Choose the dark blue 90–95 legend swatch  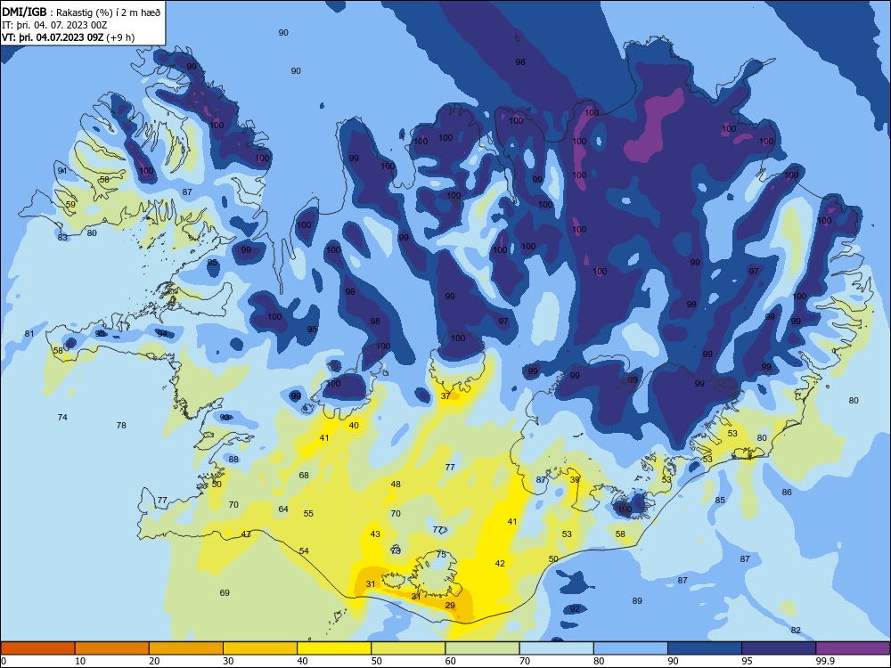(x=705, y=648)
